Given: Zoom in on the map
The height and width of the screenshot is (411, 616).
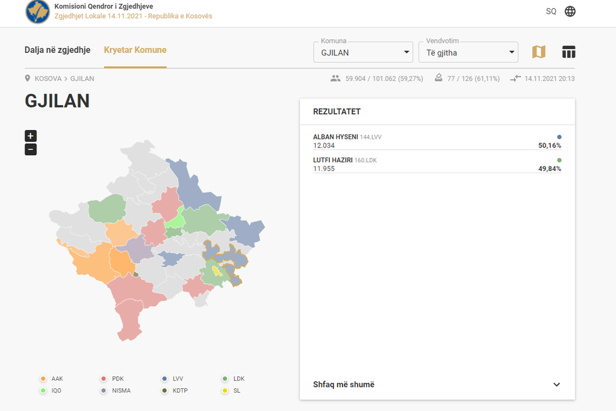Looking at the screenshot, I should pyautogui.click(x=31, y=136).
